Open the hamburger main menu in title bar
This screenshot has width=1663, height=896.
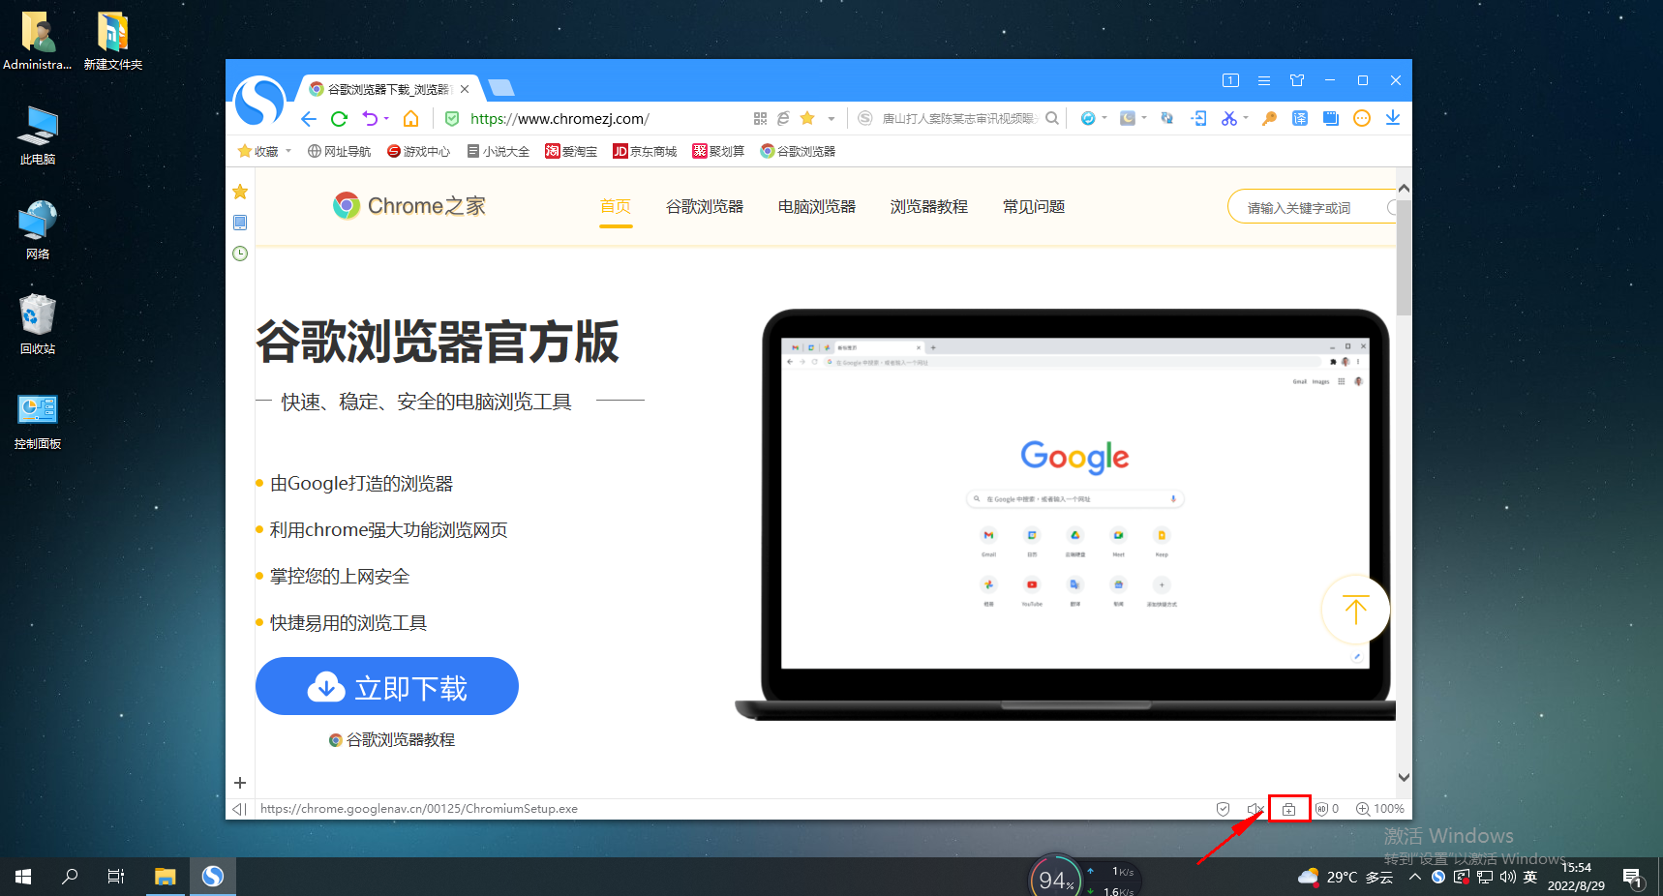(x=1264, y=80)
